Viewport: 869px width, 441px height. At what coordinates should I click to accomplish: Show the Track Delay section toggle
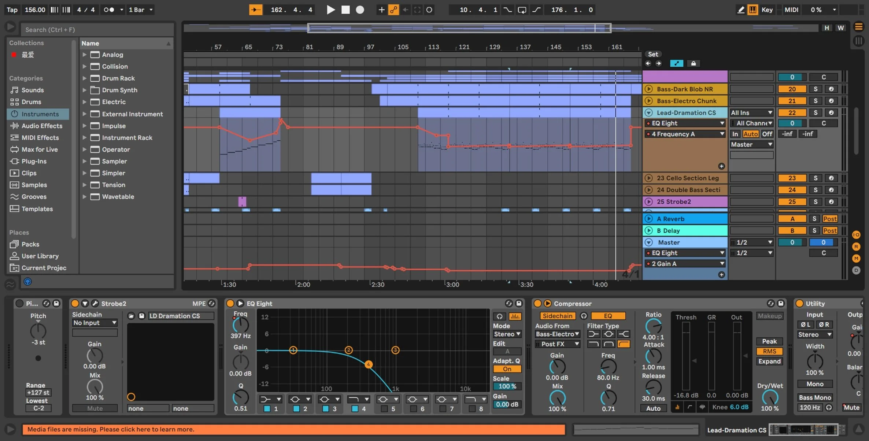point(856,270)
